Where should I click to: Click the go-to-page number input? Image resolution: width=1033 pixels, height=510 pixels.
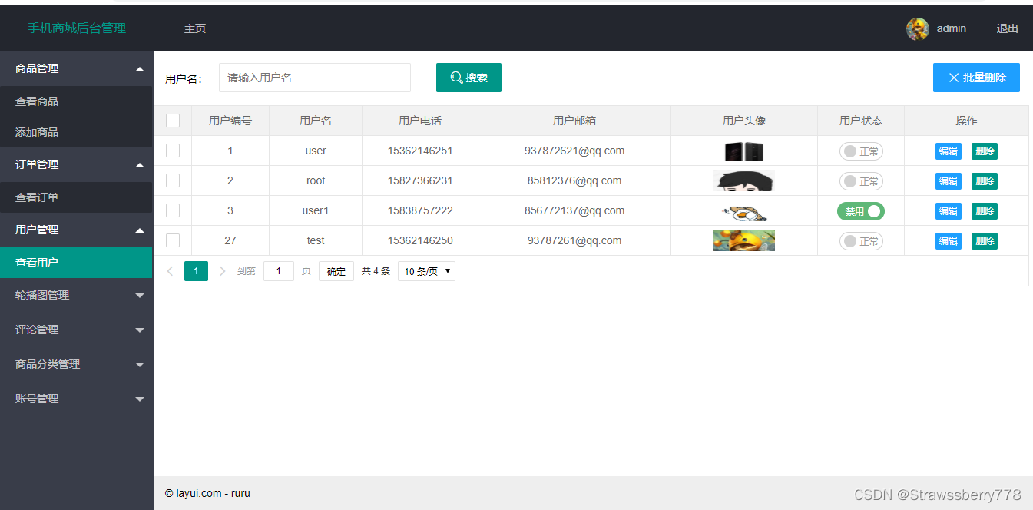pyautogui.click(x=279, y=271)
